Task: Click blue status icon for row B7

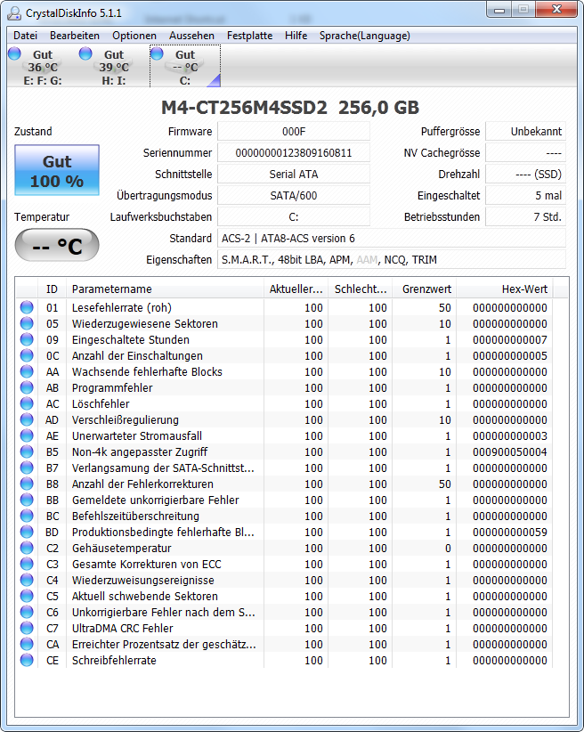Action: click(27, 468)
